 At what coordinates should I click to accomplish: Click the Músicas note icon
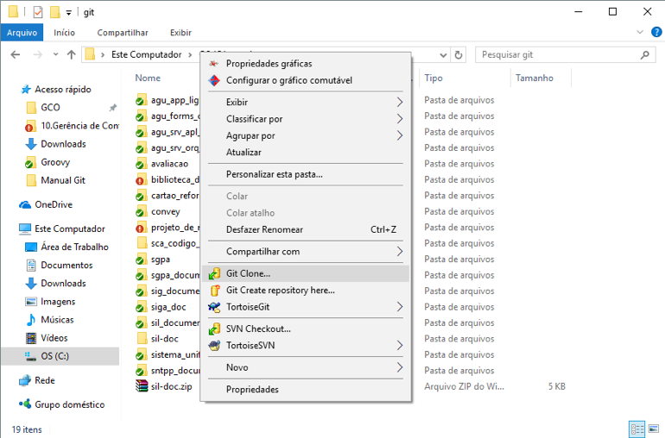[x=31, y=320]
